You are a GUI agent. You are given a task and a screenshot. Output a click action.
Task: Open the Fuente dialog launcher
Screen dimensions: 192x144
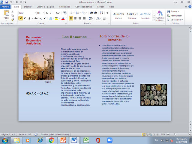[x=66, y=23]
